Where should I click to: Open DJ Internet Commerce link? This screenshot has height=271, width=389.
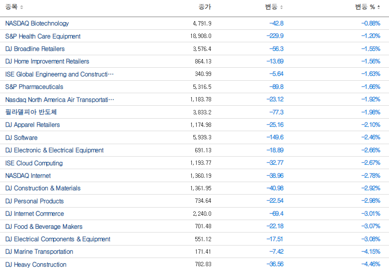(35, 213)
